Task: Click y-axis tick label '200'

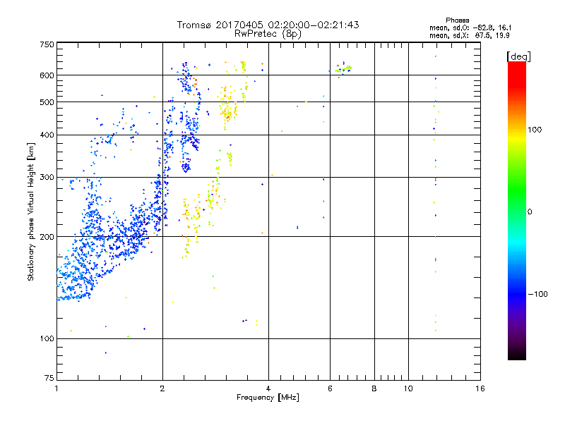Action: tap(47, 237)
